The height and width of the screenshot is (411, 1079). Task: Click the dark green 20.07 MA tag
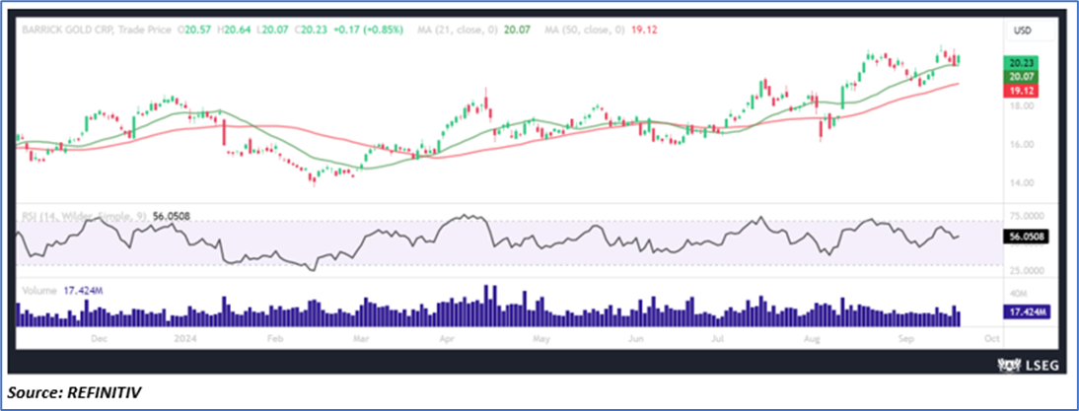point(1021,76)
